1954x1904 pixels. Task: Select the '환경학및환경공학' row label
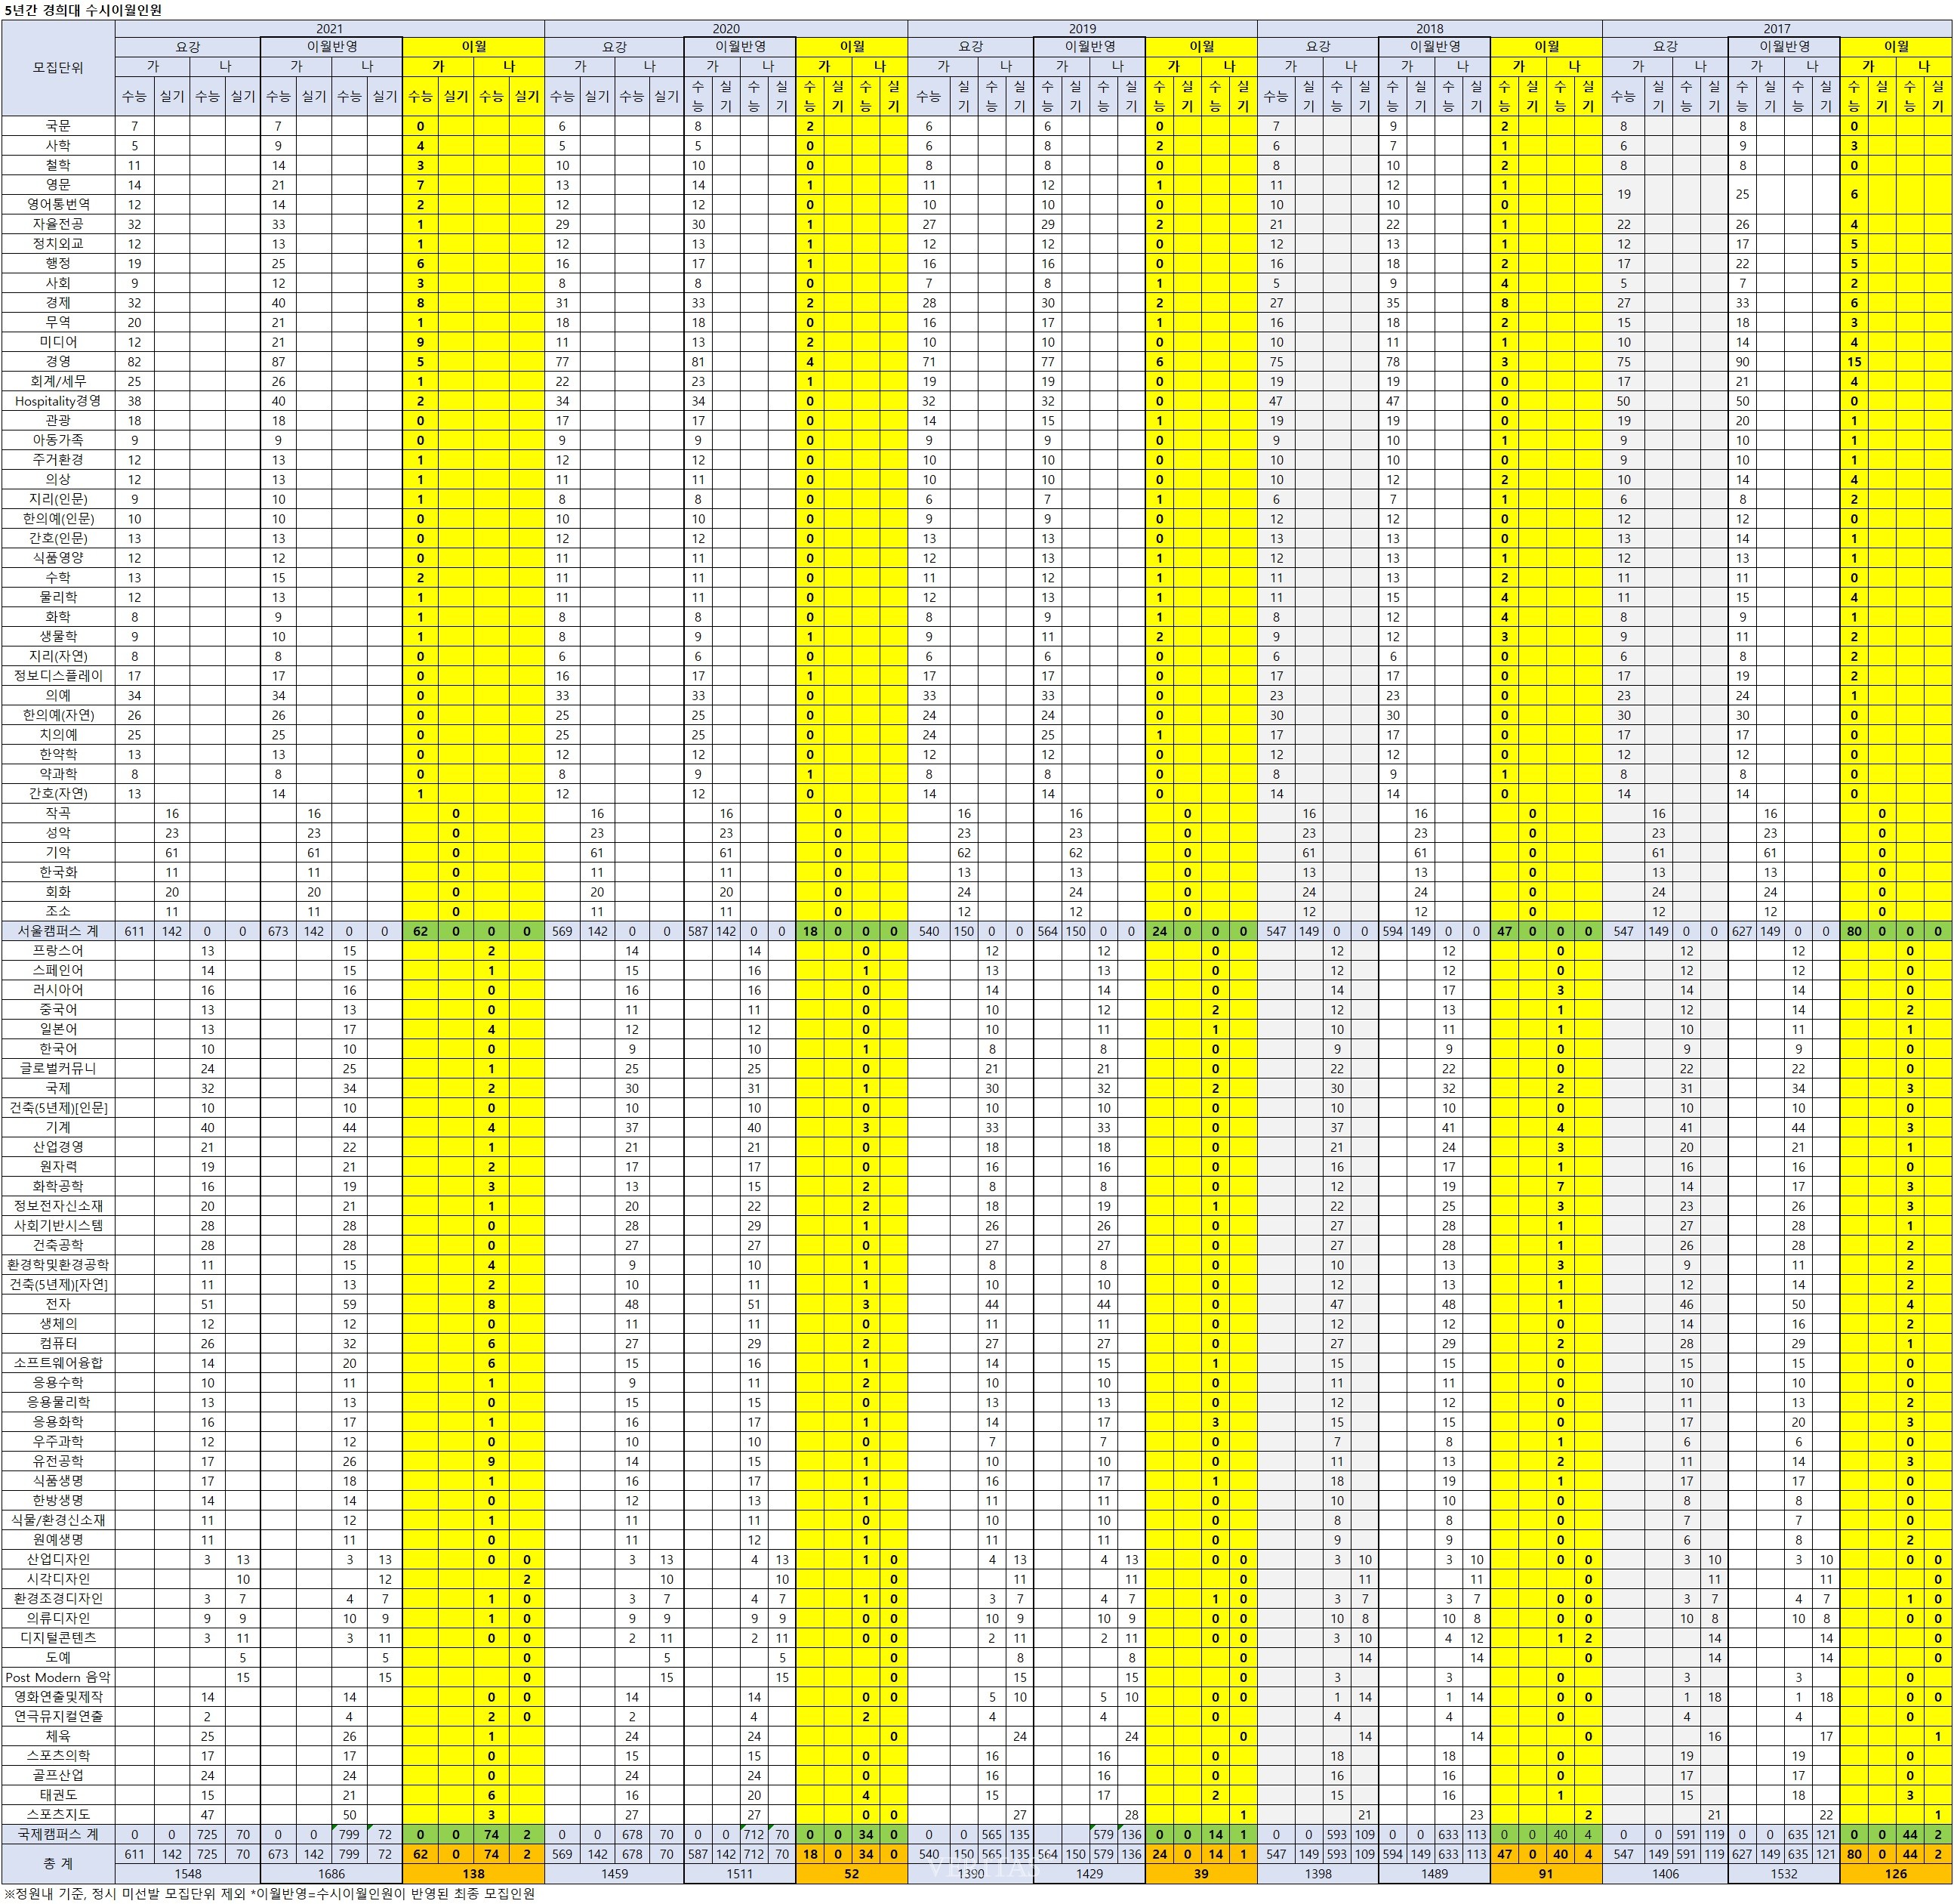(58, 1265)
